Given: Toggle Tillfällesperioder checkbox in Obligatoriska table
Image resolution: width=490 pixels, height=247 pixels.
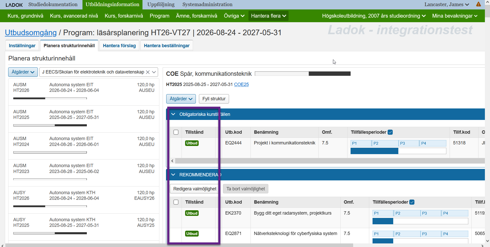Looking at the screenshot, I should 390,132.
